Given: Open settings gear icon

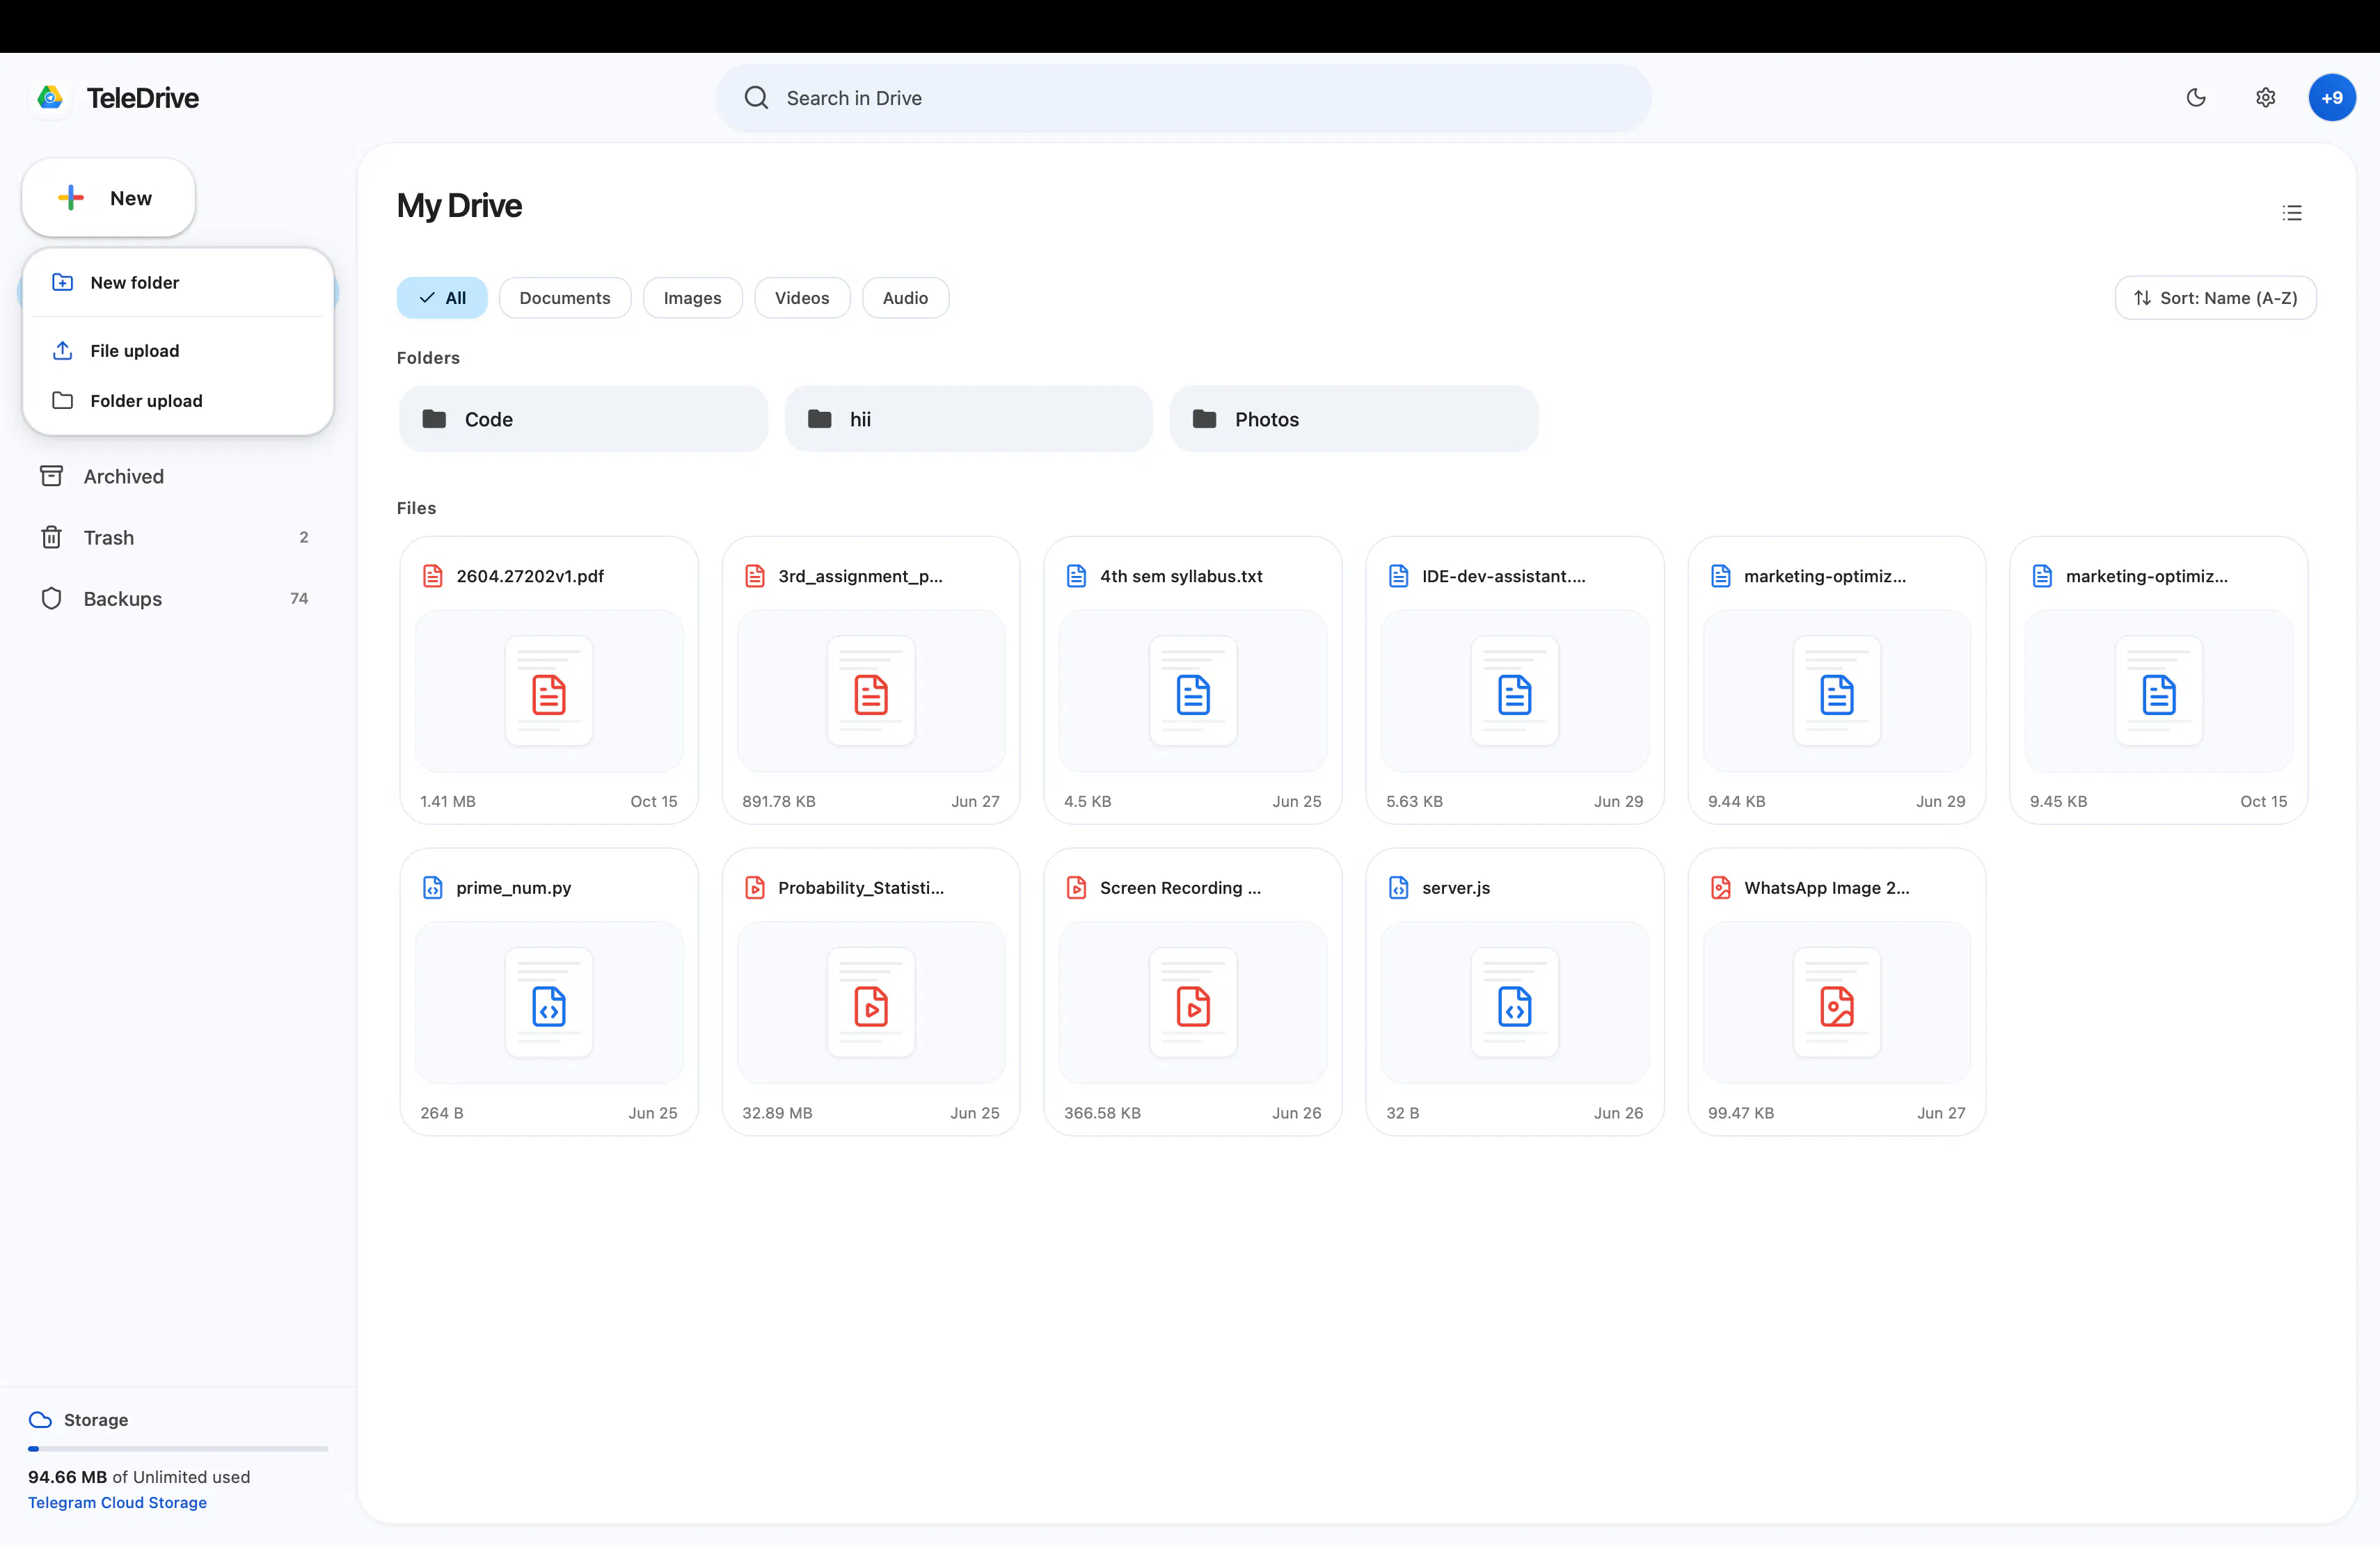Looking at the screenshot, I should tap(2265, 97).
